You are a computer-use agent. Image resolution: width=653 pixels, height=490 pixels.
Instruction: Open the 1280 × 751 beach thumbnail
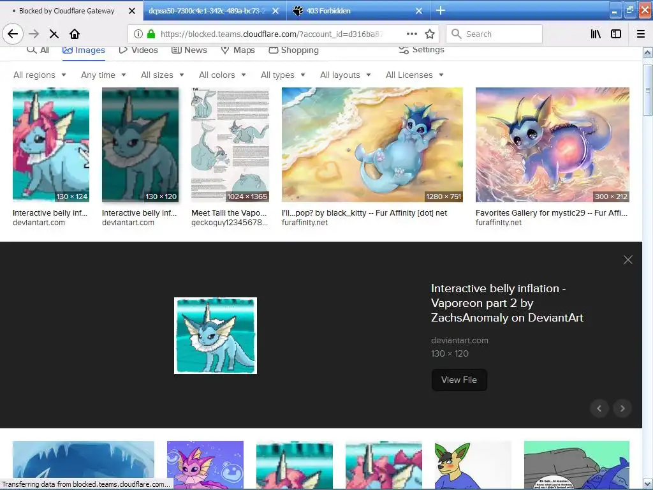[372, 145]
